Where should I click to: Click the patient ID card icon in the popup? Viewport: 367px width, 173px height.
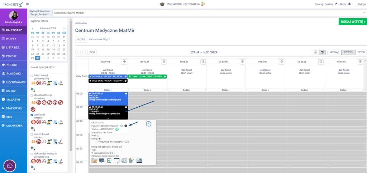124,161
